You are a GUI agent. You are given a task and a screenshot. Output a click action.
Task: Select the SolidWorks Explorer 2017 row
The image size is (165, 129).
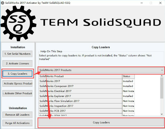coord(81,96)
